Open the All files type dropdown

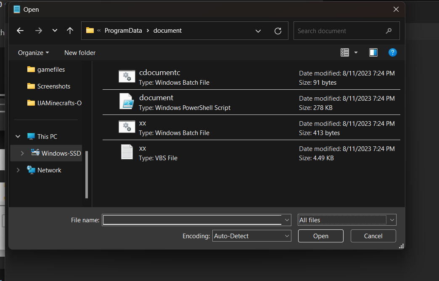click(347, 220)
